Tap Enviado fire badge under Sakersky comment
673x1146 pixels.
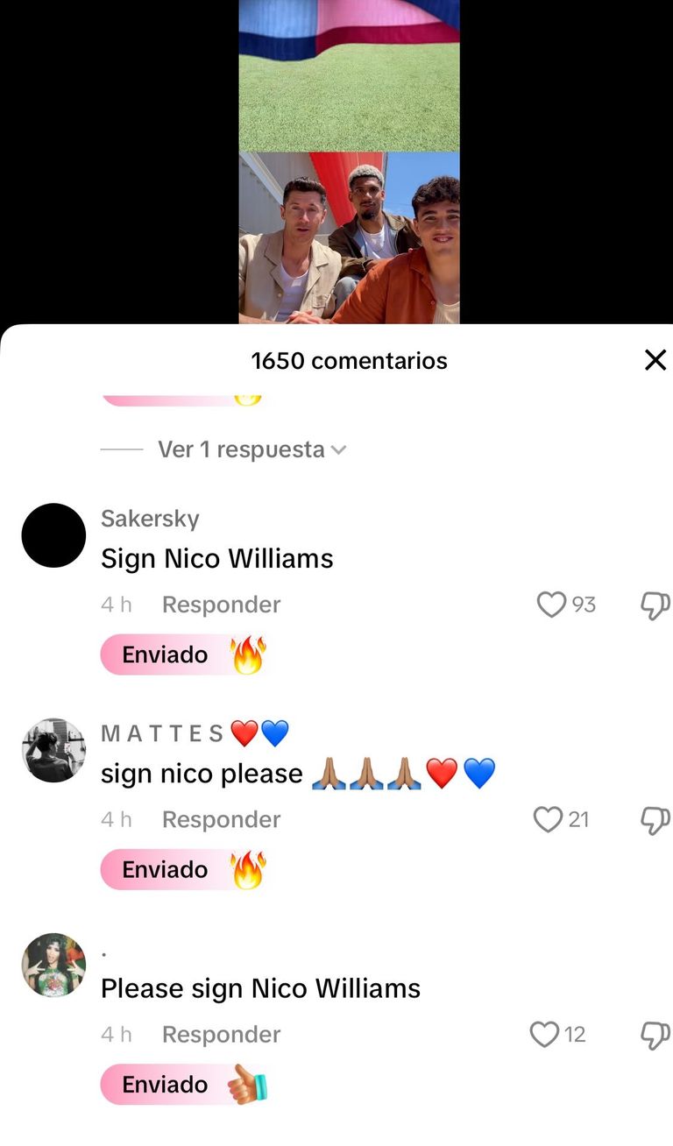click(x=184, y=654)
